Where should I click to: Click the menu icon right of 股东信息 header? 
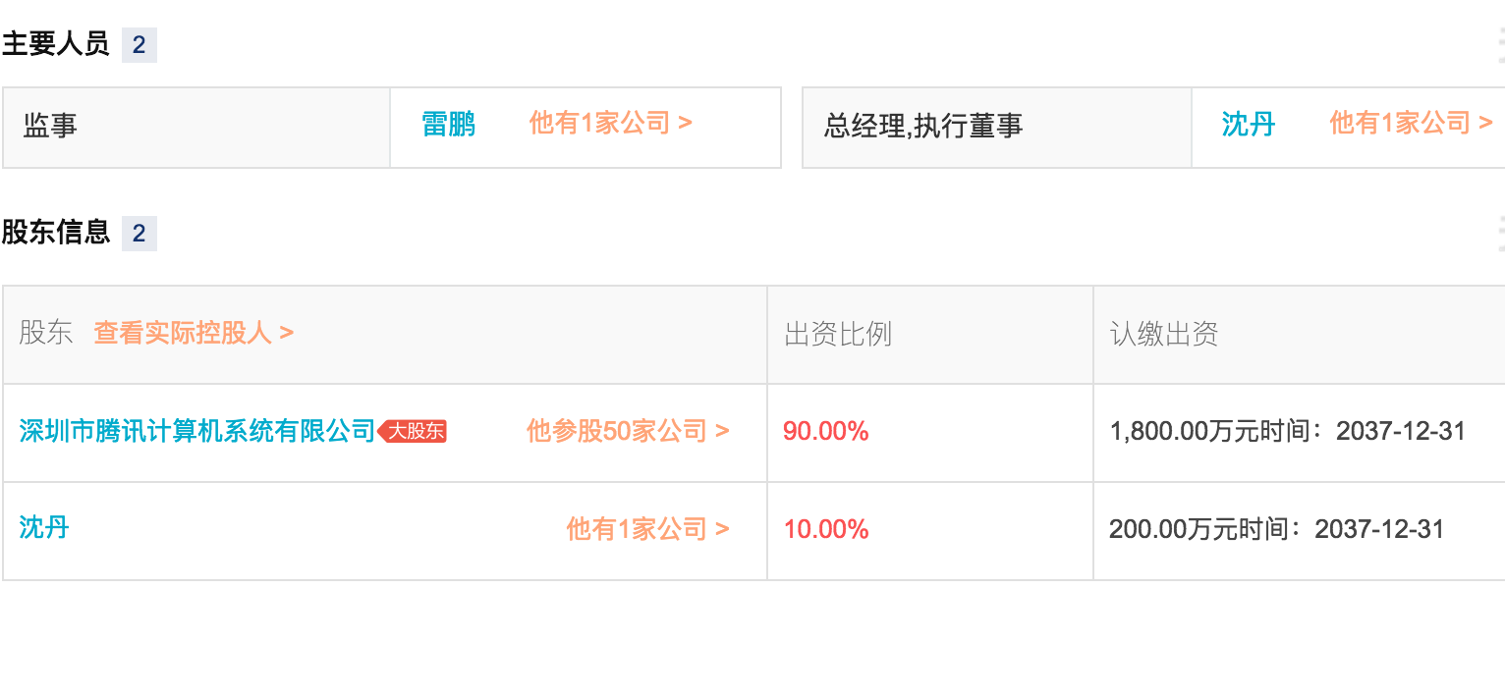1500,234
